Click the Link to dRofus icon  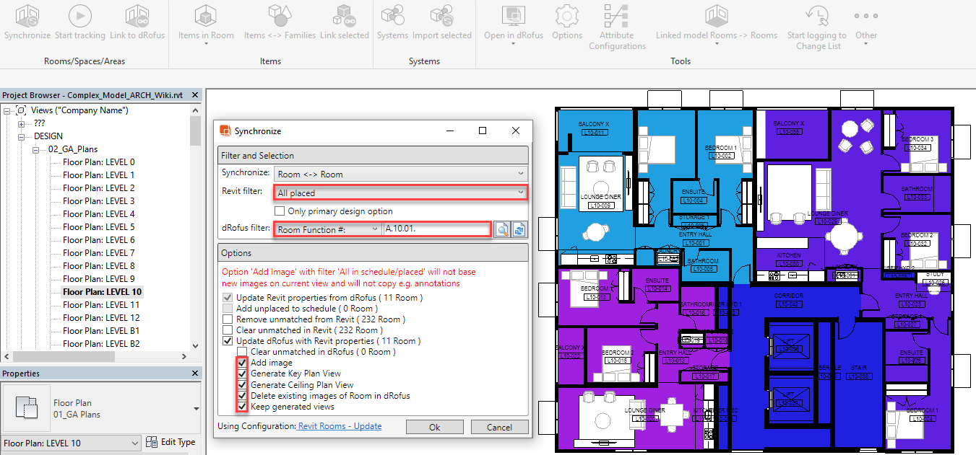click(x=137, y=16)
